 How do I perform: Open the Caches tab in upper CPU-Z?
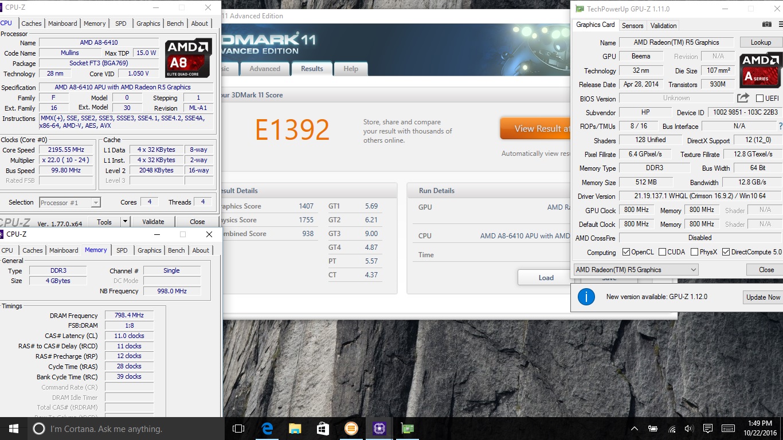coord(32,23)
